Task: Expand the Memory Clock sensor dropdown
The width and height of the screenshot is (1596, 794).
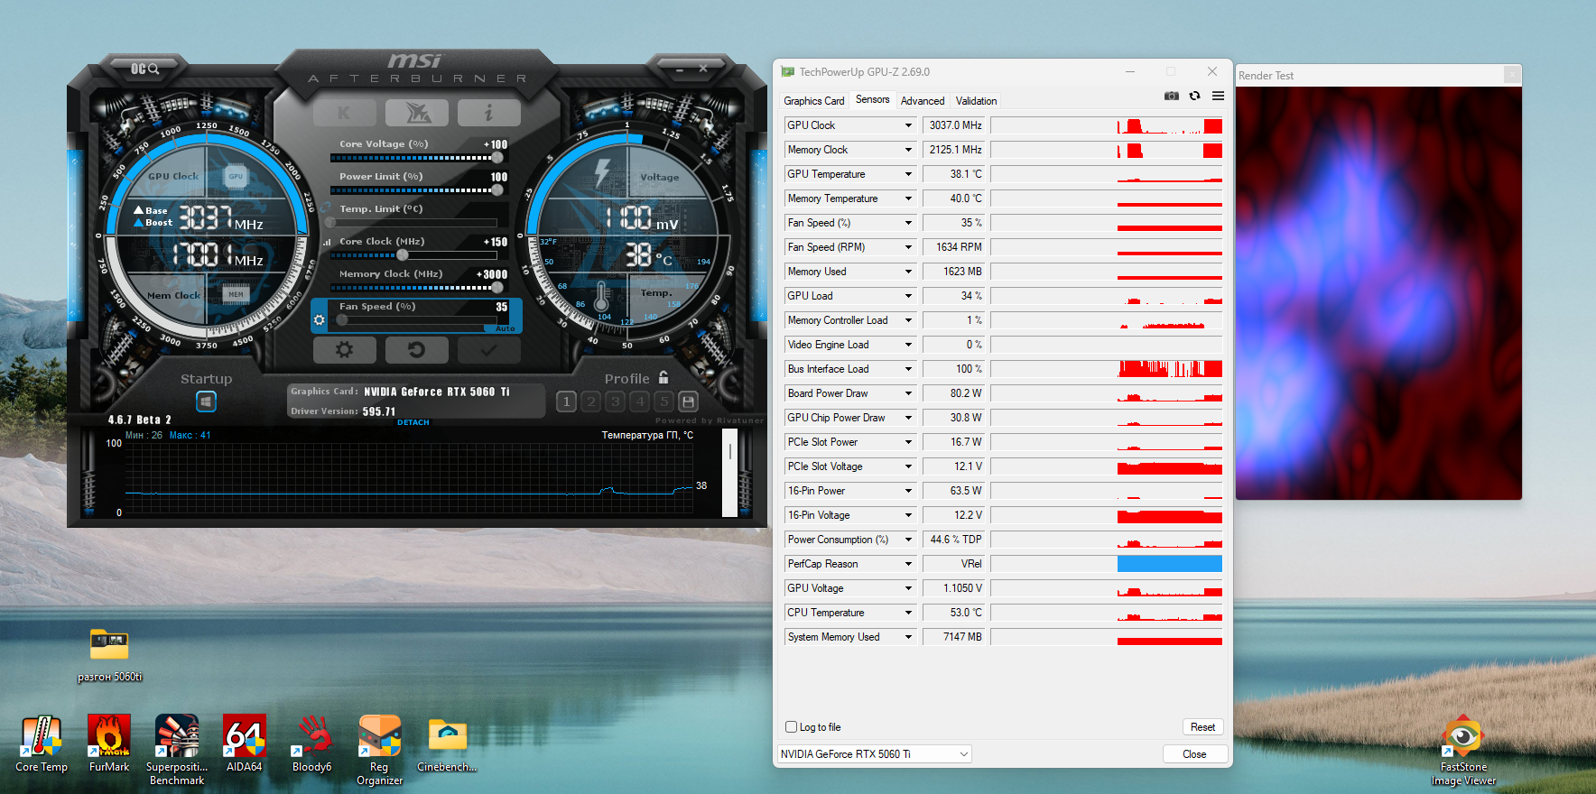Action: [x=908, y=150]
